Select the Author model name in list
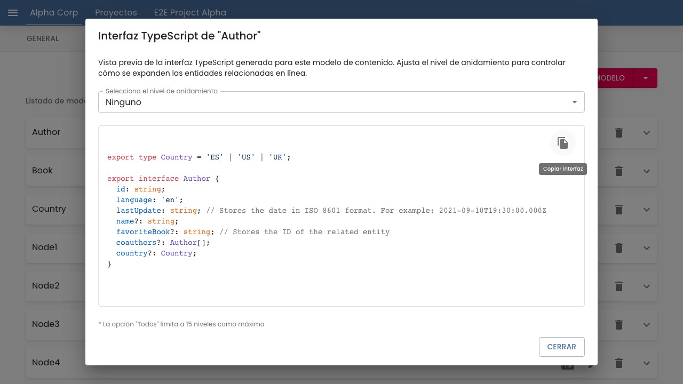 46,132
